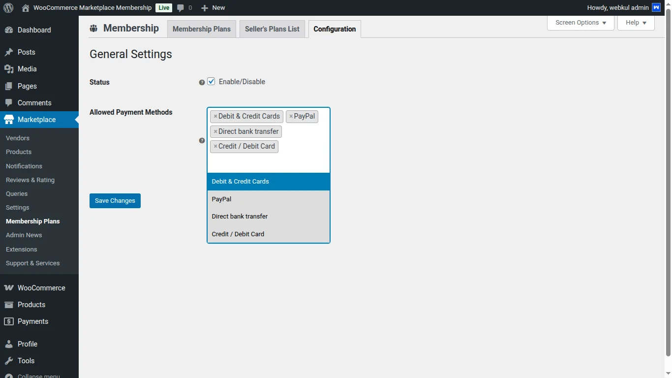Screen dimensions: 672x378
Task: Click the comments bubble icon in admin bar
Action: pyautogui.click(x=181, y=8)
